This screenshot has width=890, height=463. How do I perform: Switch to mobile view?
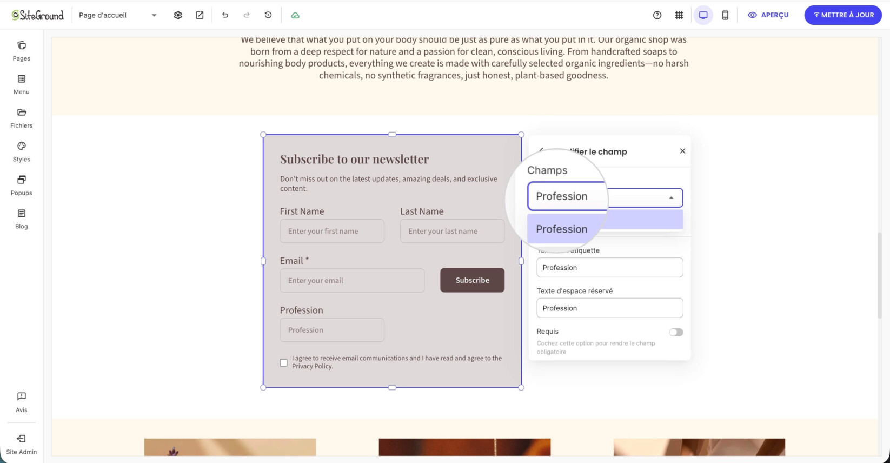pos(725,15)
